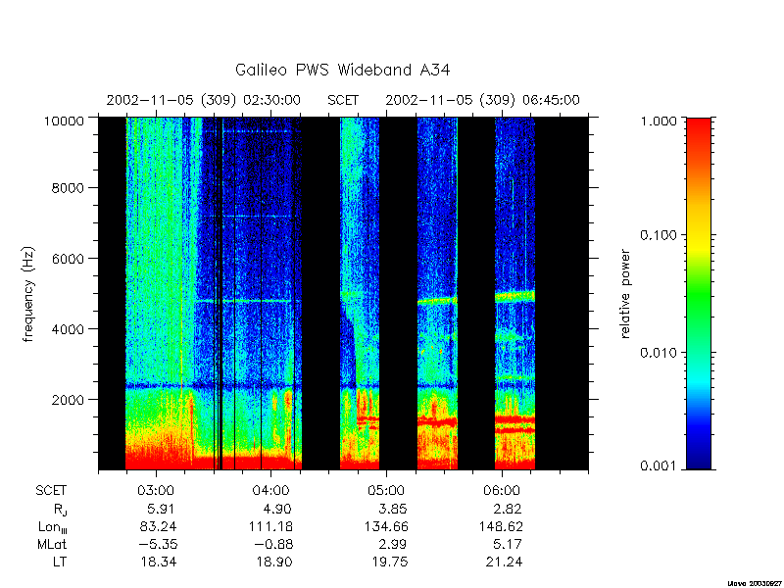
Task: Click longitude value 148.62
Action: 502,527
